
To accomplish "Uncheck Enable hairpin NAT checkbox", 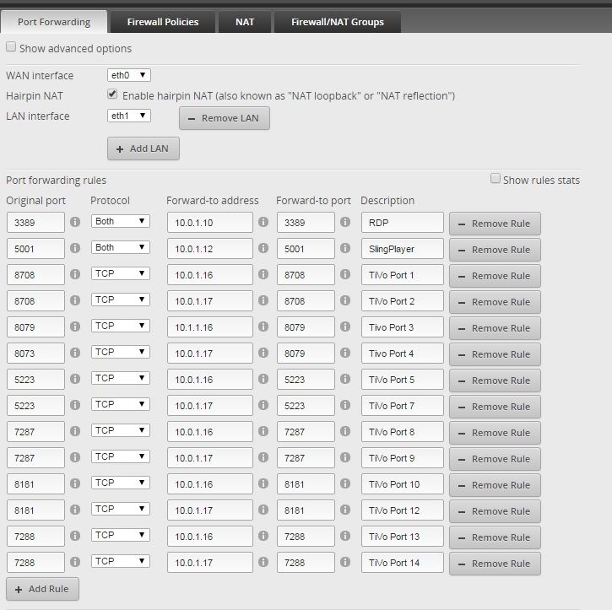I will point(112,94).
